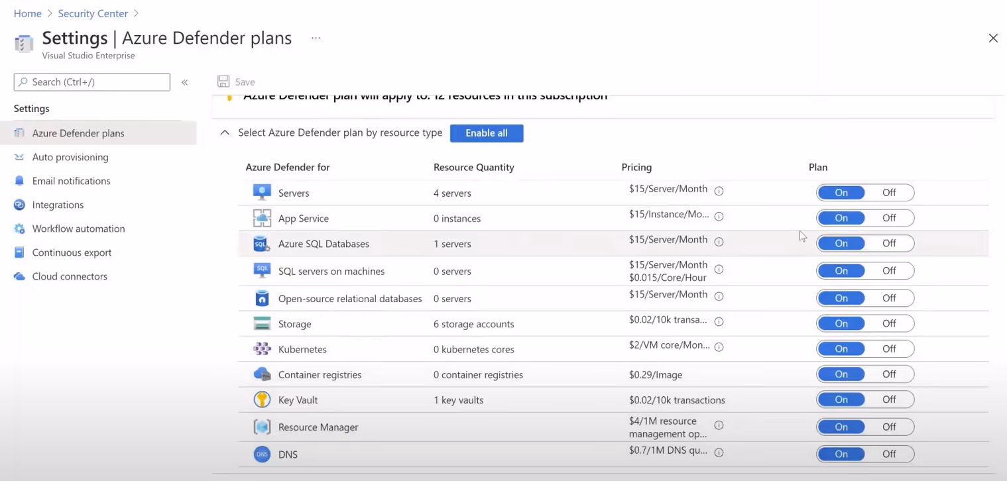Click the "0 kubernetes cores" quantity cell

coord(474,349)
